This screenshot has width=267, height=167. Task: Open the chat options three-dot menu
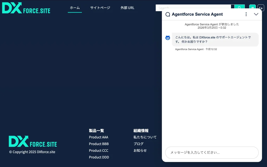coord(246,14)
